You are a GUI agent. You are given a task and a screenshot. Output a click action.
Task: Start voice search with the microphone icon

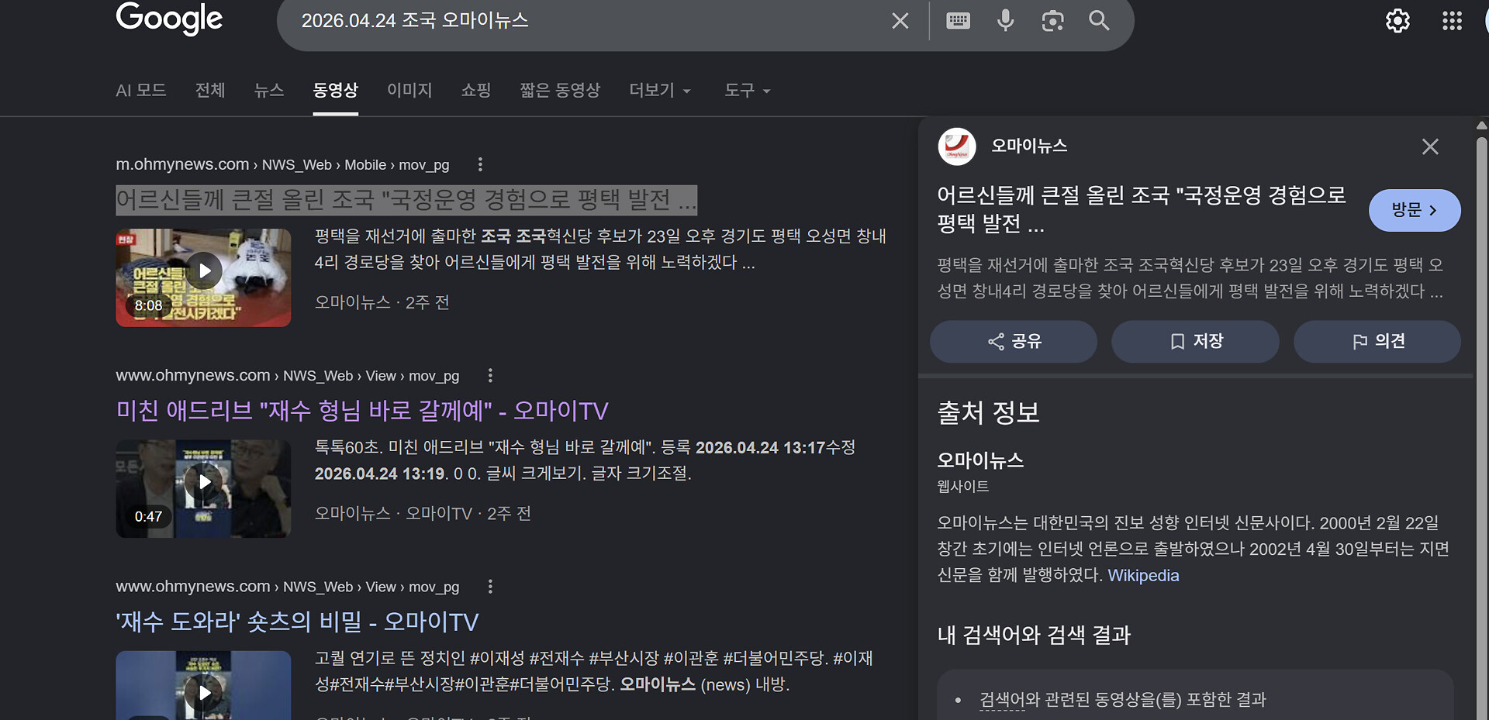coord(1005,21)
